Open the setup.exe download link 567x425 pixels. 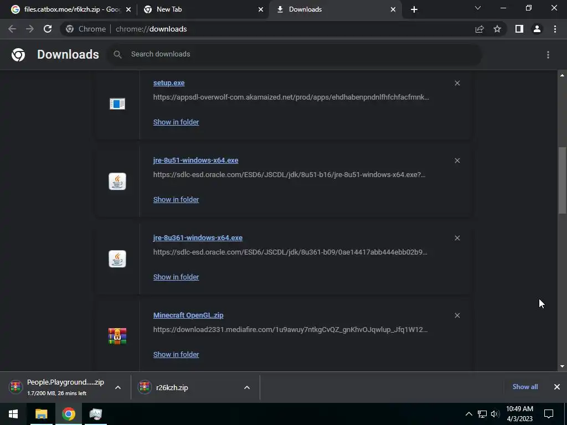[x=169, y=83]
